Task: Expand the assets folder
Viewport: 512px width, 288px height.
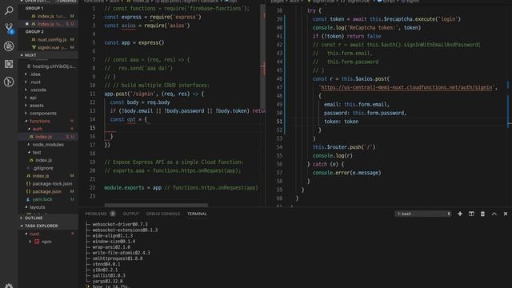Action: pos(37,106)
